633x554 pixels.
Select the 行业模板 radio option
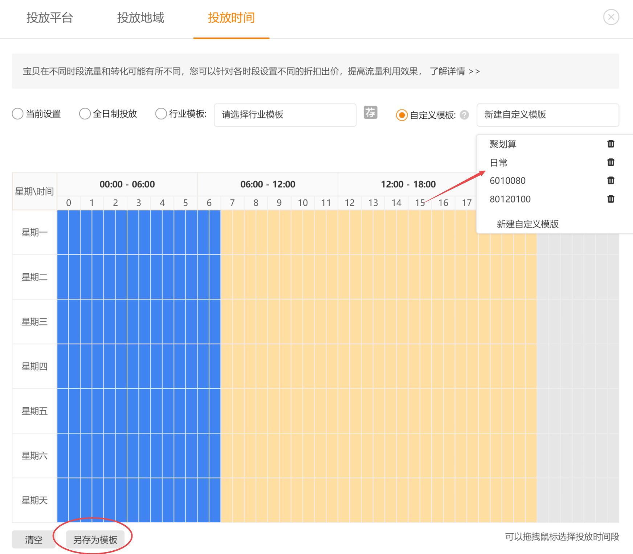point(161,114)
